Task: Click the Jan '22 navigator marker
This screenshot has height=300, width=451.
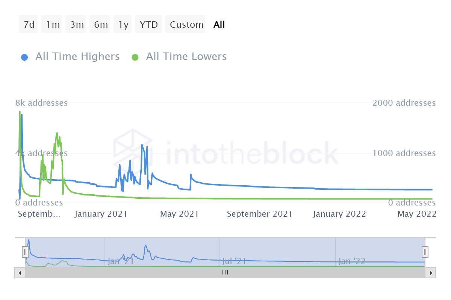Action: [351, 261]
